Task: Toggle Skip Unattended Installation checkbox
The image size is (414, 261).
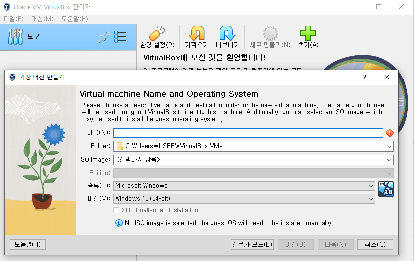Action: 116,210
